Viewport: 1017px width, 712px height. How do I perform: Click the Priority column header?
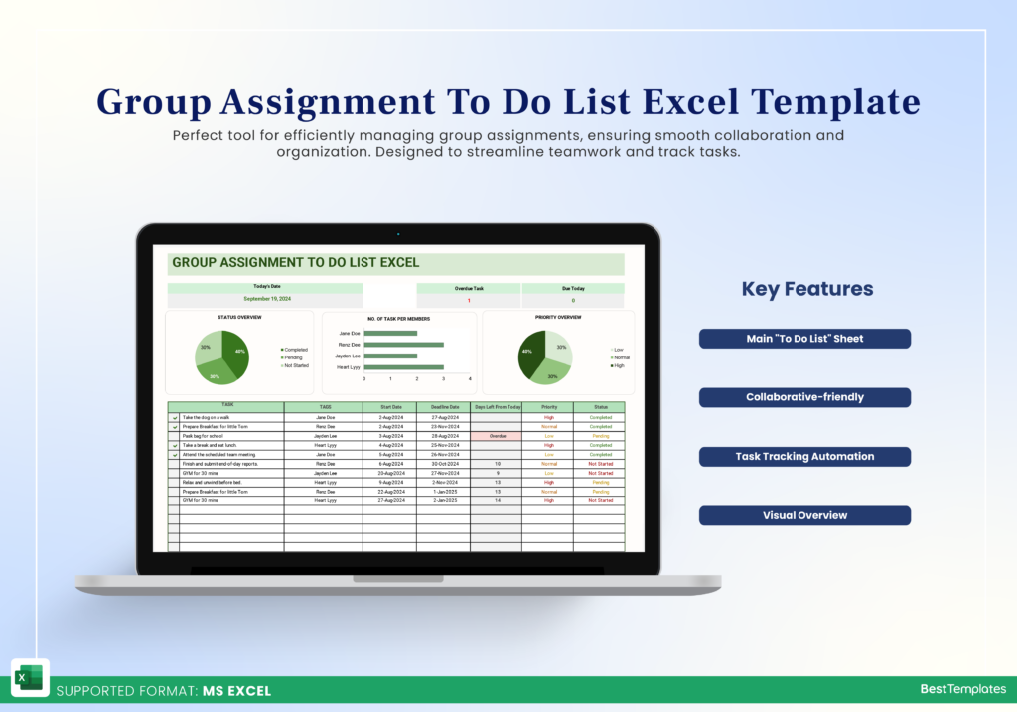coord(548,406)
